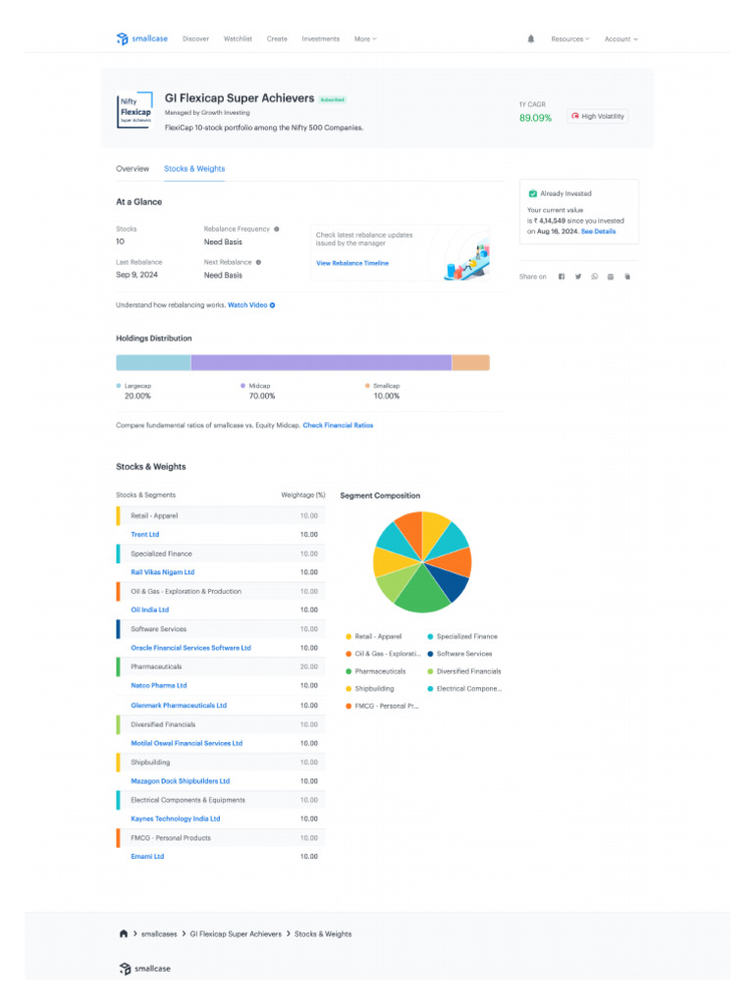754x1005 pixels.
Task: Expand the Resources dropdown
Action: pos(569,39)
